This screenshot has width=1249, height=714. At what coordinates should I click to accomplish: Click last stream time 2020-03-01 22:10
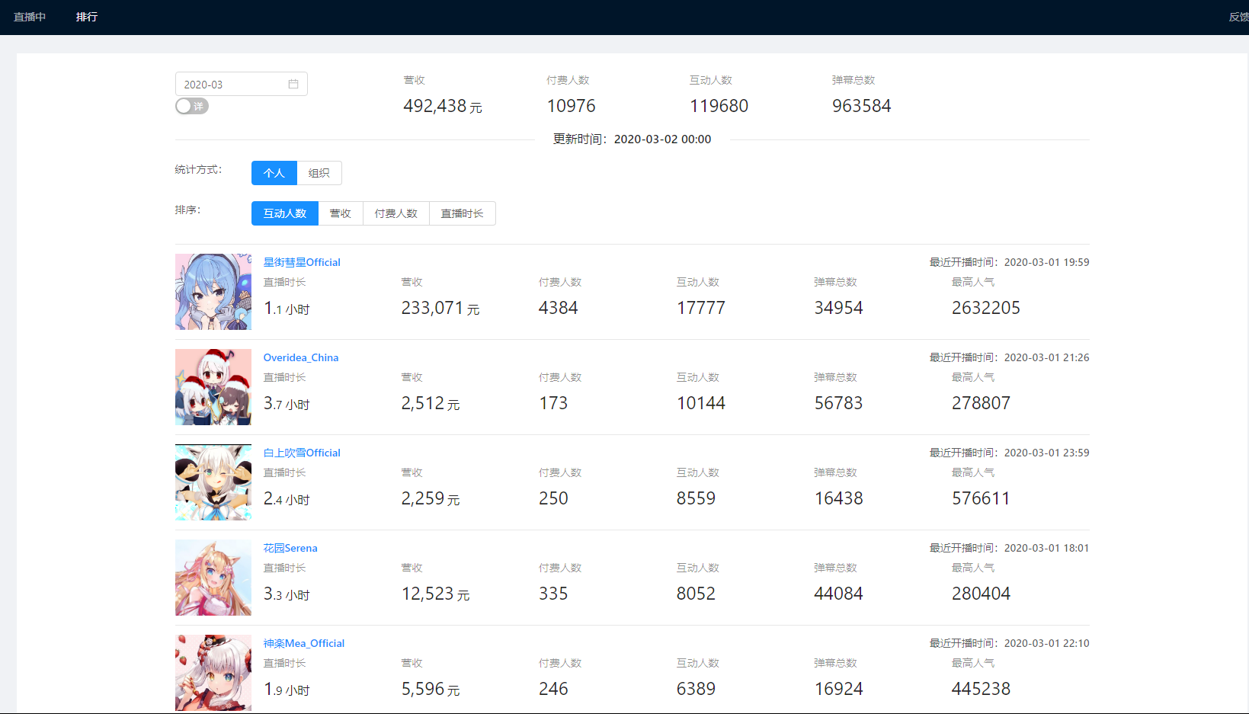tap(1047, 643)
